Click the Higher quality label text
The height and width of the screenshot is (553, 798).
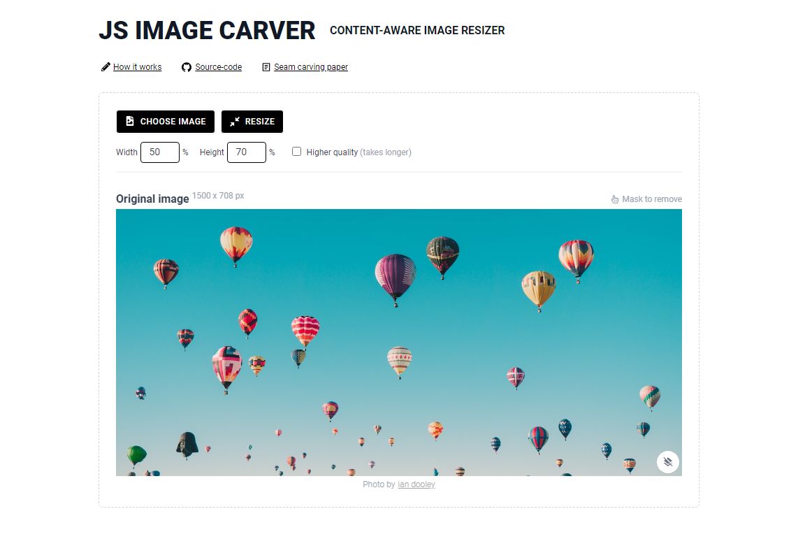click(332, 152)
